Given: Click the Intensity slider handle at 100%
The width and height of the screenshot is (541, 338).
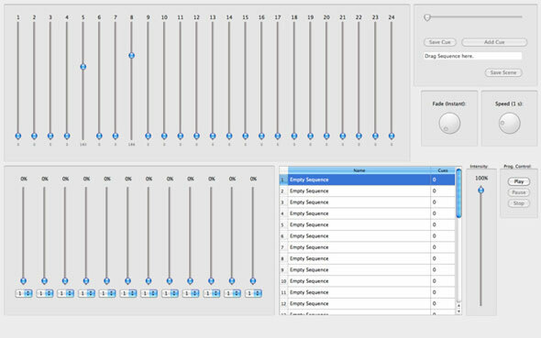Looking at the screenshot, I should point(481,190).
